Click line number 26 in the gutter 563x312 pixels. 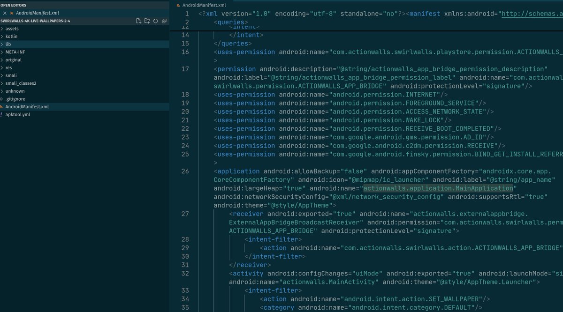(185, 171)
